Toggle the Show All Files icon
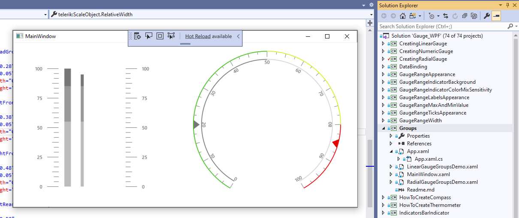This screenshot has width=519, height=218. [x=474, y=16]
